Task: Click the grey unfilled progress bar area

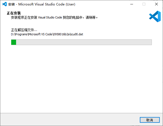Action: pos(84,42)
